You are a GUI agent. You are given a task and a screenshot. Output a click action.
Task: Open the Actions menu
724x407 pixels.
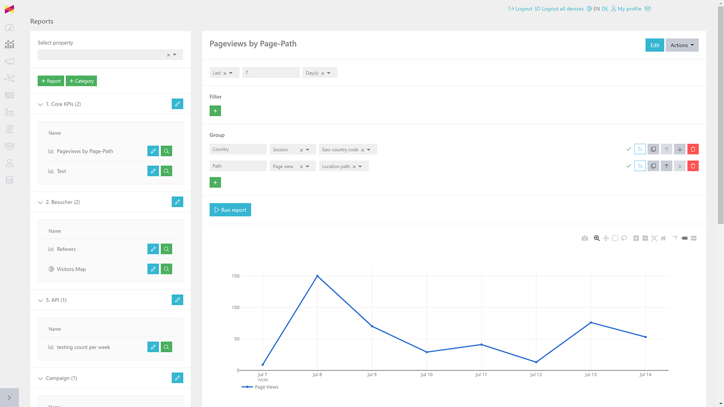pyautogui.click(x=682, y=45)
